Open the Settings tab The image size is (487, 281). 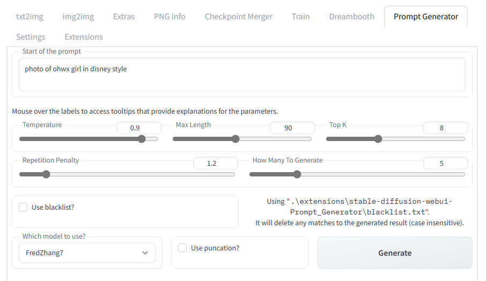[x=31, y=37]
